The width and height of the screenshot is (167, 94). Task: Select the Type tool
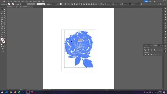2,16
